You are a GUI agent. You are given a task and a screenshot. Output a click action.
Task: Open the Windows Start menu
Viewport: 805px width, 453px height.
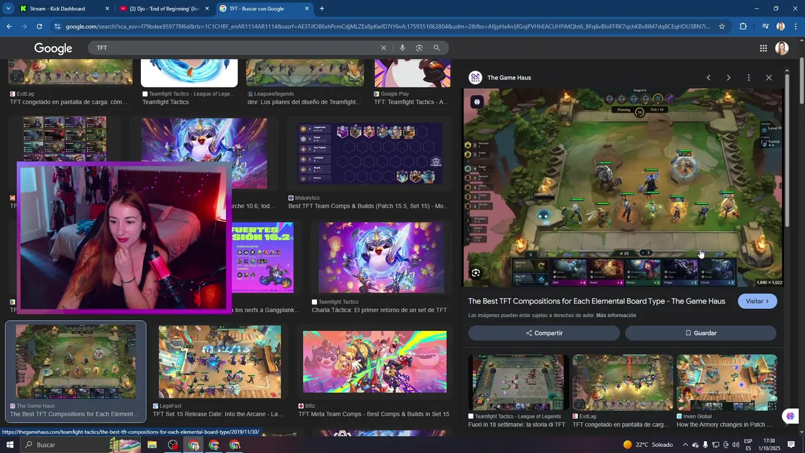pyautogui.click(x=9, y=445)
